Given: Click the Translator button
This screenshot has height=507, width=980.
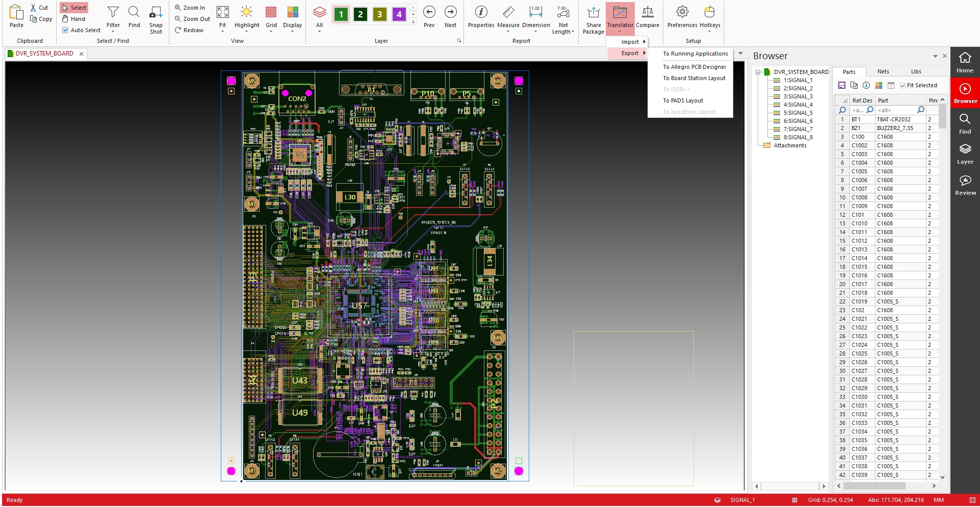Looking at the screenshot, I should 620,19.
